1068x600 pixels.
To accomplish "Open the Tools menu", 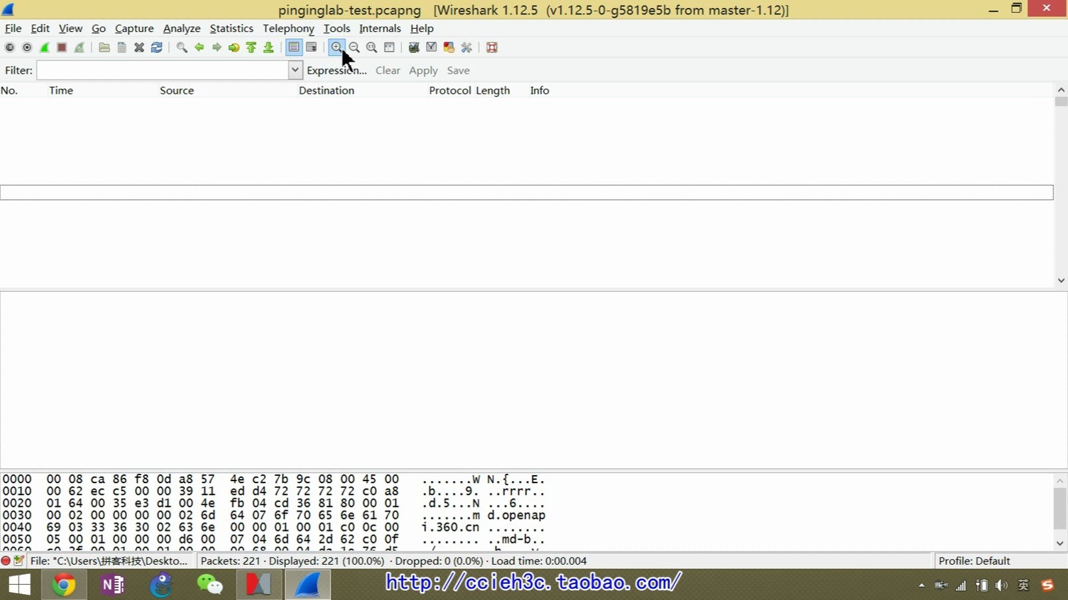I will [x=336, y=29].
